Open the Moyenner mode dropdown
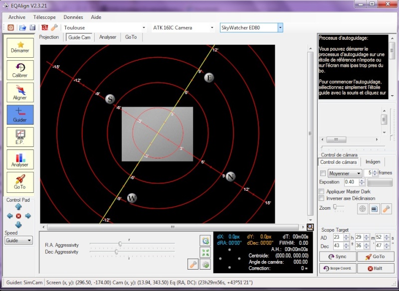The height and width of the screenshot is (291, 399). (x=345, y=173)
